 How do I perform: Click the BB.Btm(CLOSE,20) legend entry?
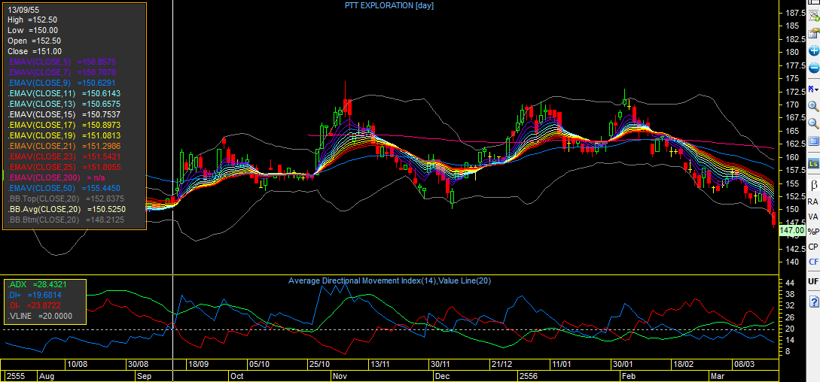(x=66, y=220)
